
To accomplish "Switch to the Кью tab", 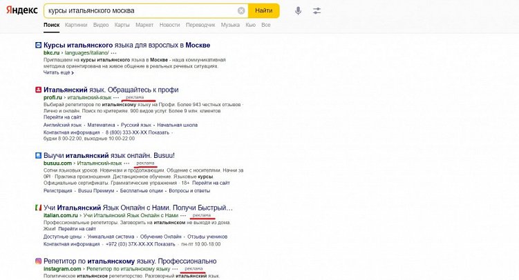I will 251,25.
